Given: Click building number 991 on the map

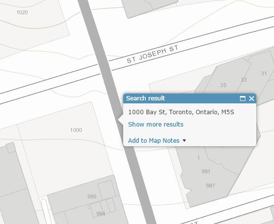Looking at the screenshot, I should pyautogui.click(x=206, y=171).
